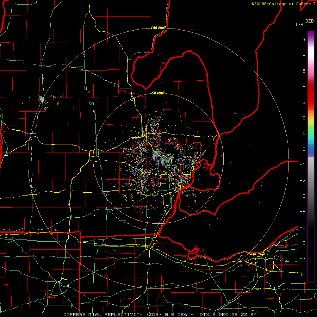Click the NEXLAB-College of DuPage watermark
Viewport: 317px width, 317px height.
pyautogui.click(x=283, y=4)
